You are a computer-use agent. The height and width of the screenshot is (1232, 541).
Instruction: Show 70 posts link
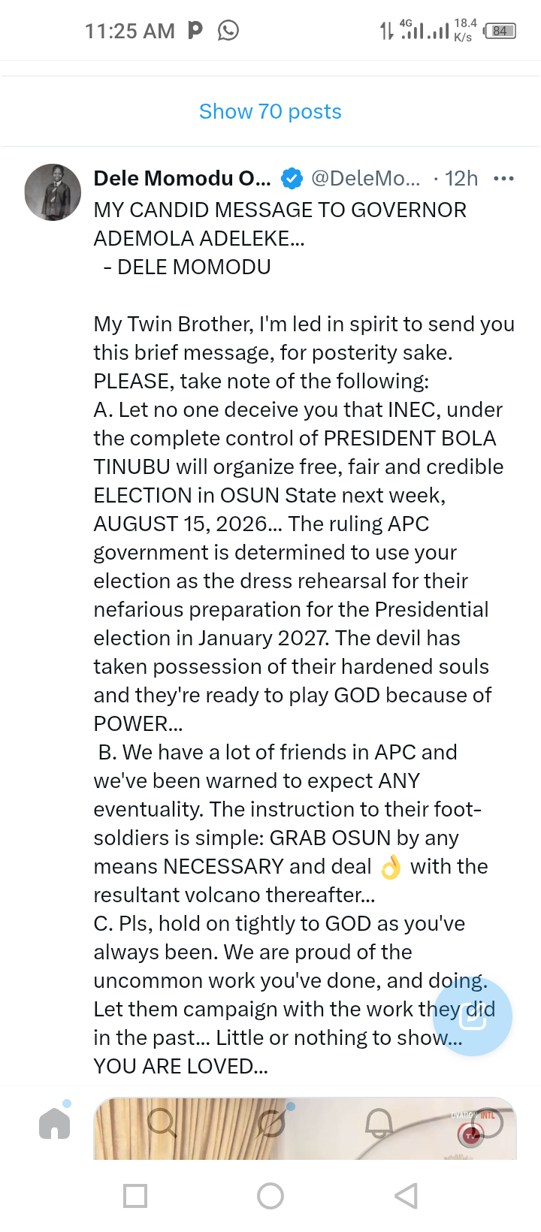tap(270, 111)
